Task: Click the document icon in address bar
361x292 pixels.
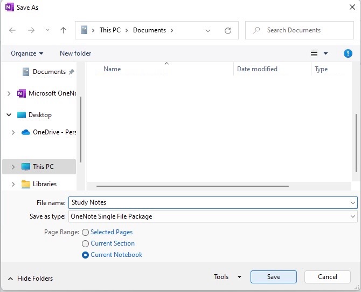Action: click(x=84, y=30)
